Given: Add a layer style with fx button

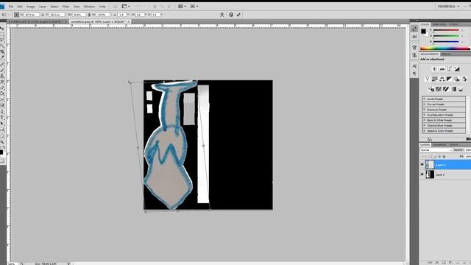Looking at the screenshot, I should (x=436, y=262).
